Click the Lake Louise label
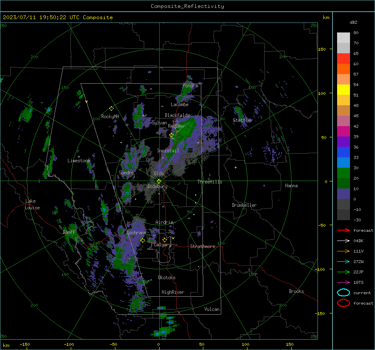 click(32, 204)
